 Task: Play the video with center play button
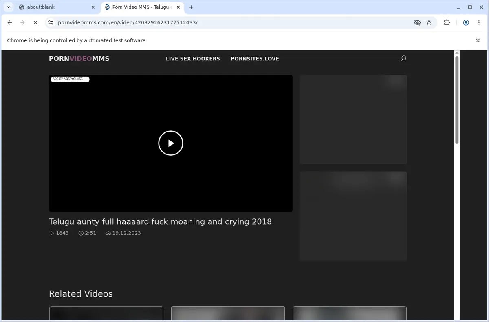[x=171, y=143]
